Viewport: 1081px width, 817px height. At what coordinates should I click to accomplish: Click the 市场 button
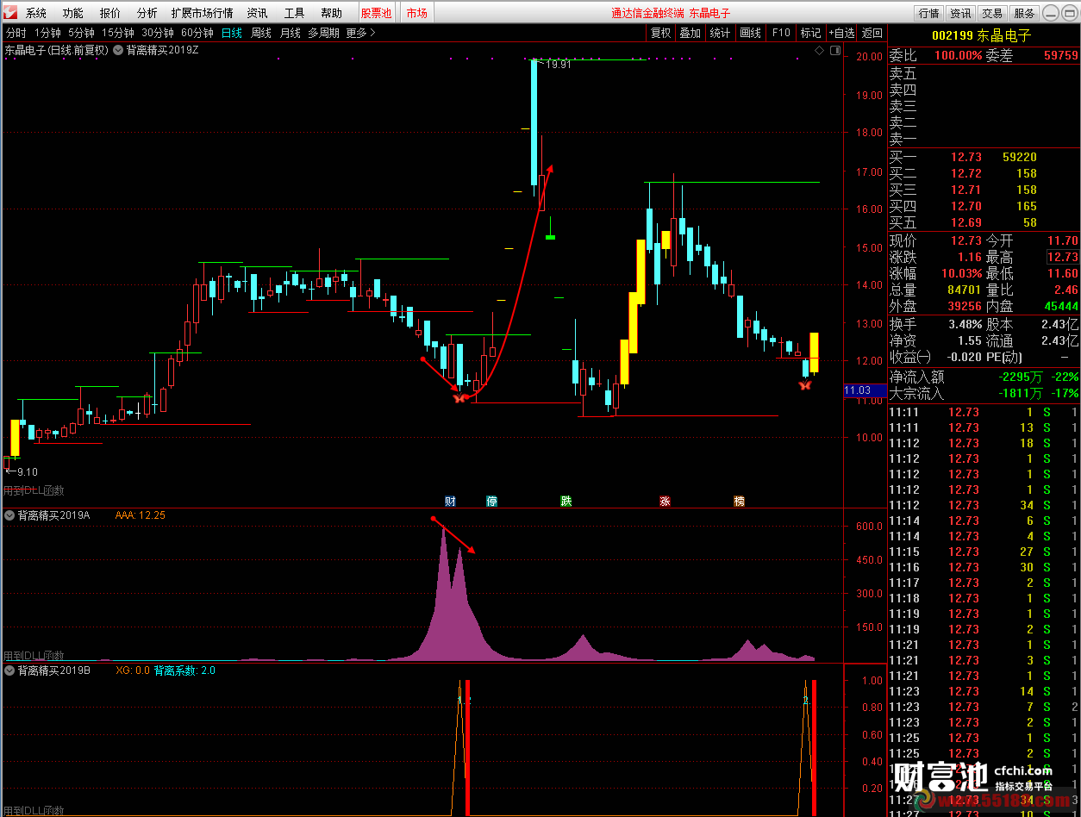coord(416,13)
